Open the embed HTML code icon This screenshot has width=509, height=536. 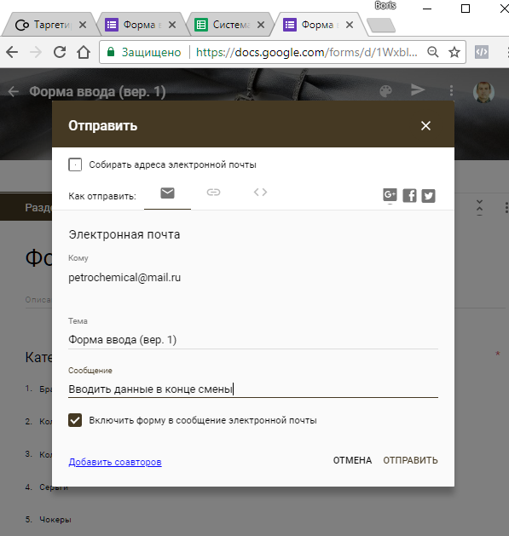[x=260, y=192]
